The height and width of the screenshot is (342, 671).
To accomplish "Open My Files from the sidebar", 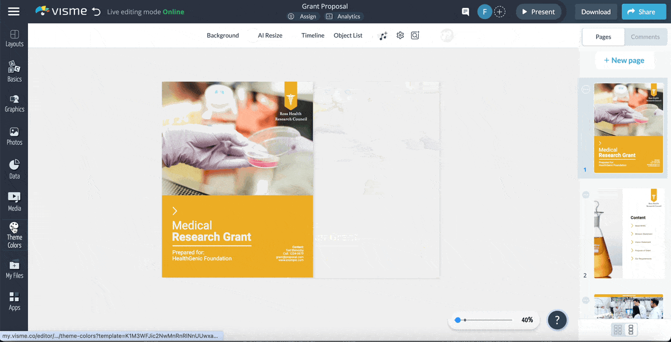I will pyautogui.click(x=14, y=269).
